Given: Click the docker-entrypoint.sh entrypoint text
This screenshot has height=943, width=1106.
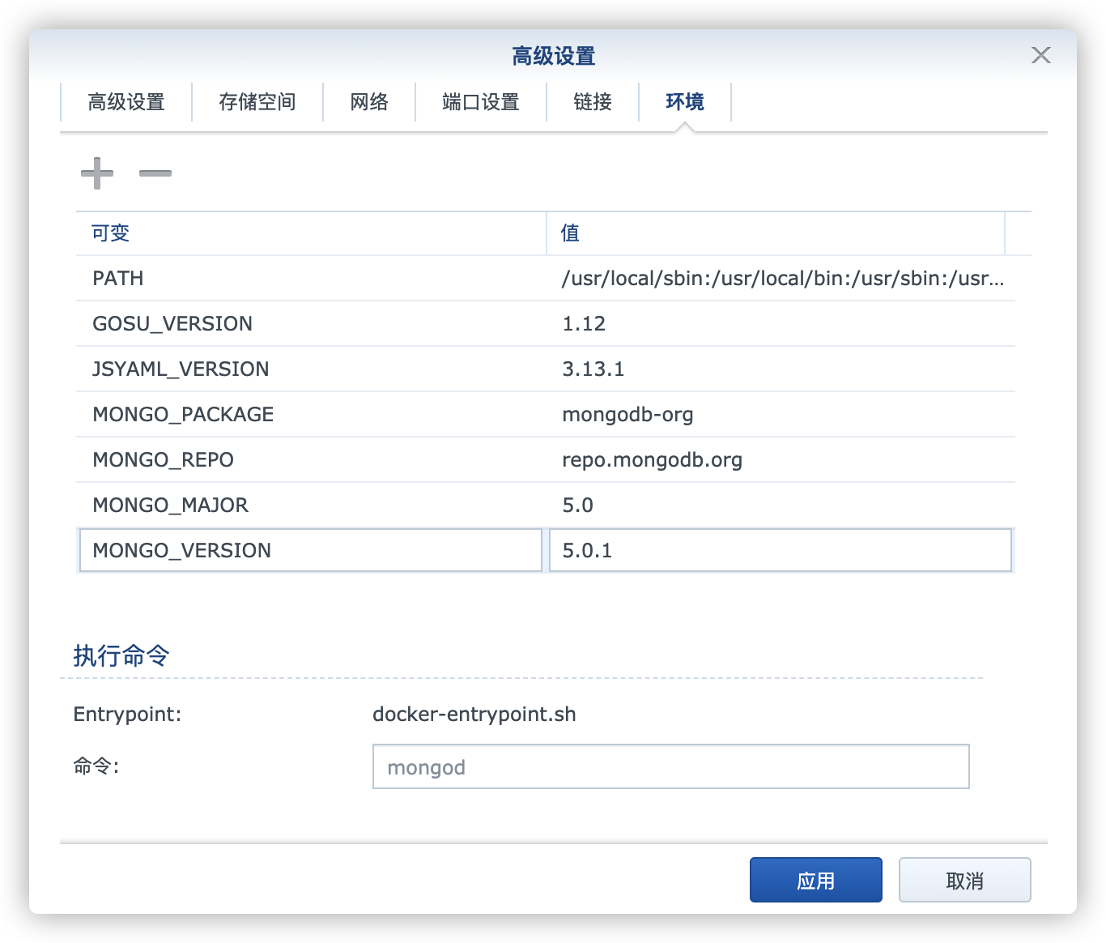Looking at the screenshot, I should (474, 714).
